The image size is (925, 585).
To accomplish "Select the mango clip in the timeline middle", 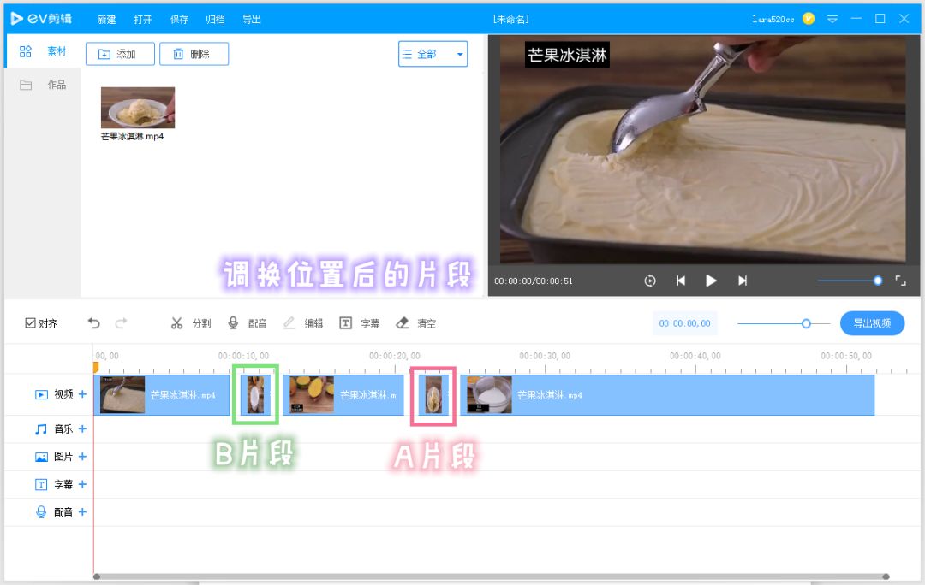I will coord(343,395).
